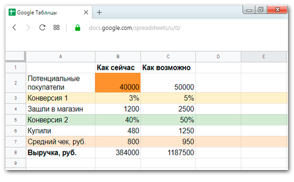Click the 'Конверсия 2' cell
The width and height of the screenshot is (294, 182).
pyautogui.click(x=61, y=119)
